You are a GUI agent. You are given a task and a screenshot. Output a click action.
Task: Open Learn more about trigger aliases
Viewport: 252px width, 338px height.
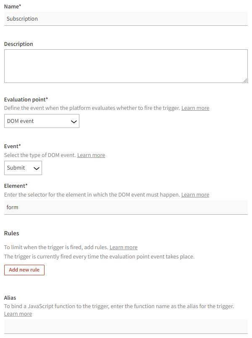(x=18, y=313)
